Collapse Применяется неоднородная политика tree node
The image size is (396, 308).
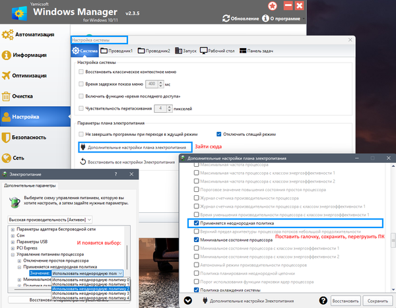(19, 267)
